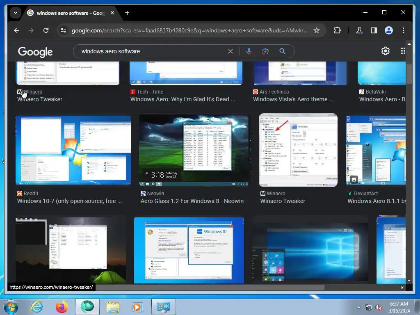Open the Chrome three-dot menu
This screenshot has height=315, width=420.
[404, 30]
